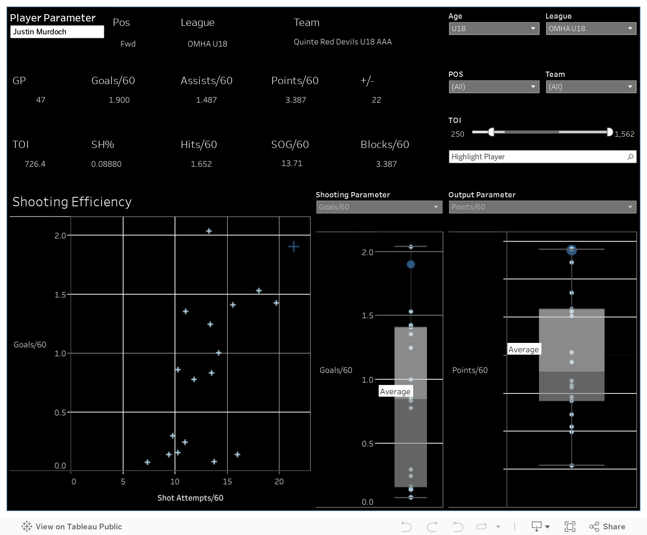Click the Quinte Red Devils U18 AAA text
Image resolution: width=647 pixels, height=535 pixels.
pyautogui.click(x=343, y=42)
